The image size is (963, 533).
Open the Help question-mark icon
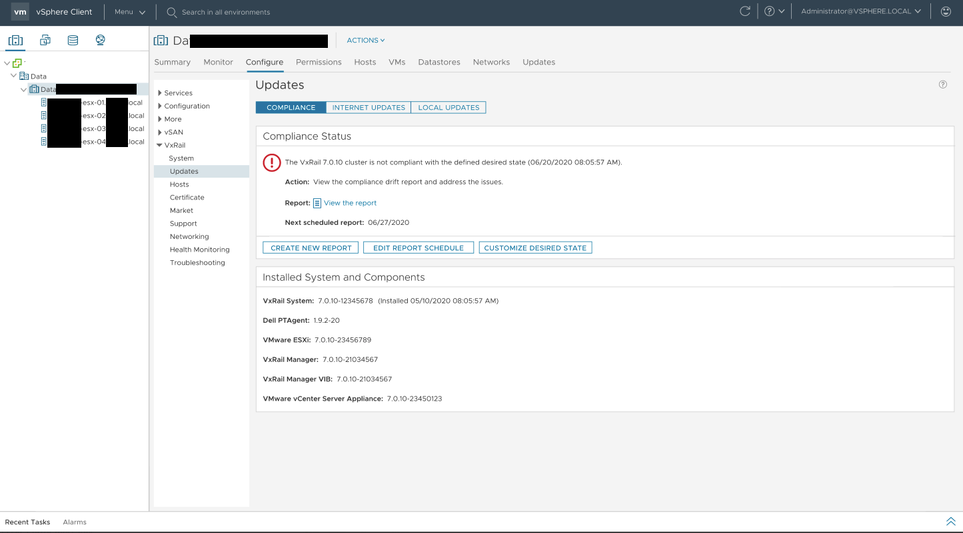[770, 11]
